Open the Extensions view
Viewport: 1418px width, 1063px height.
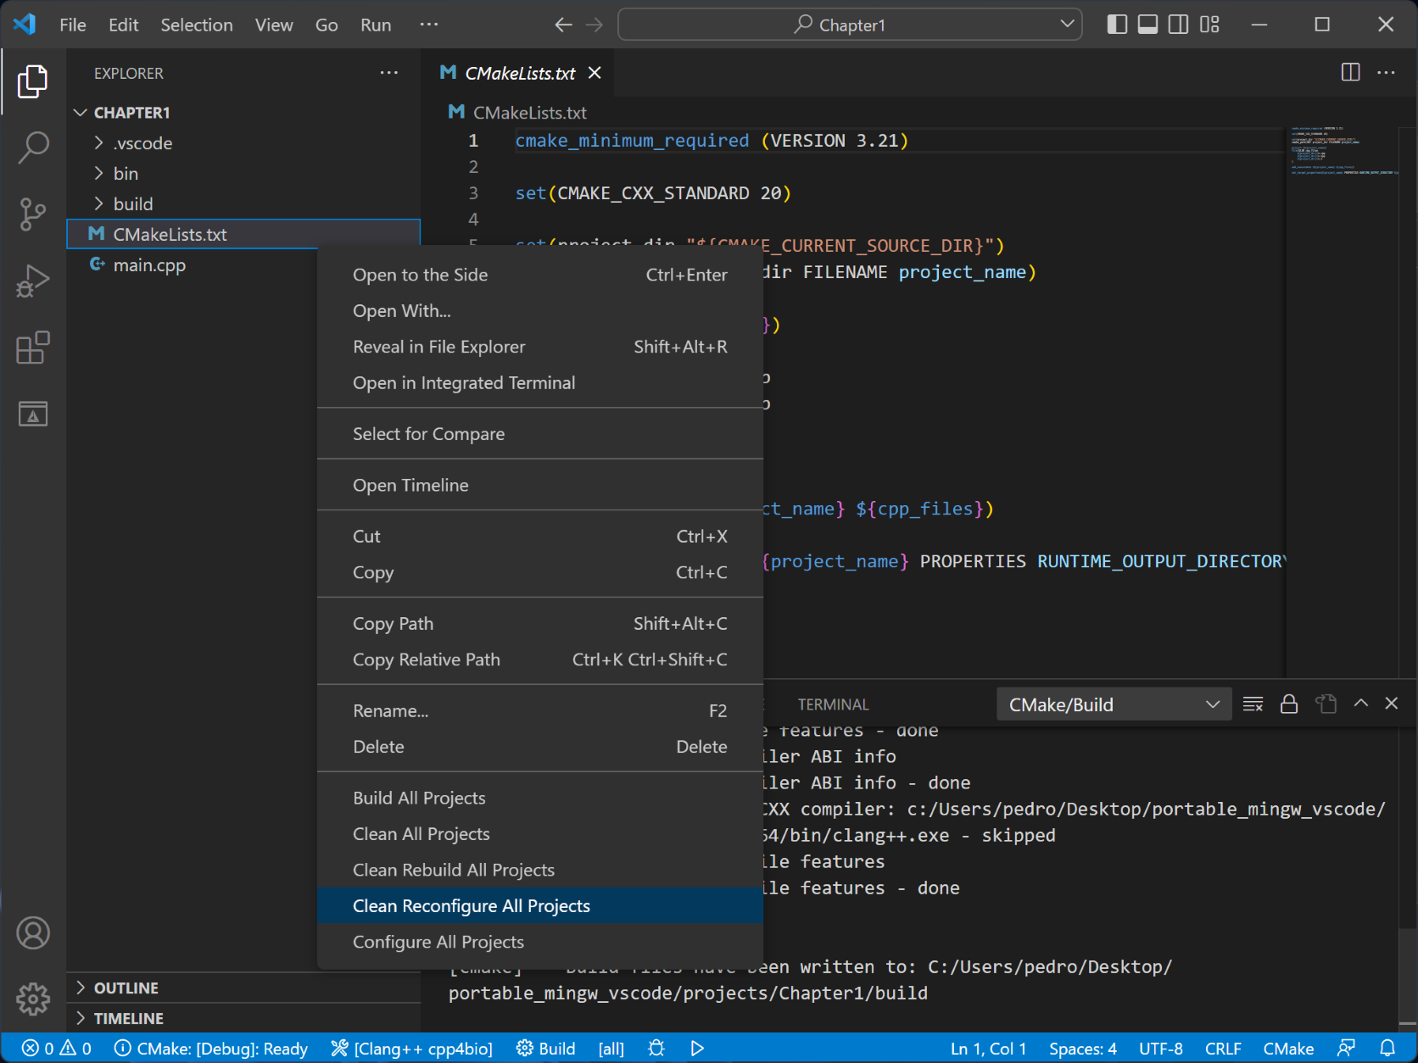(x=33, y=348)
